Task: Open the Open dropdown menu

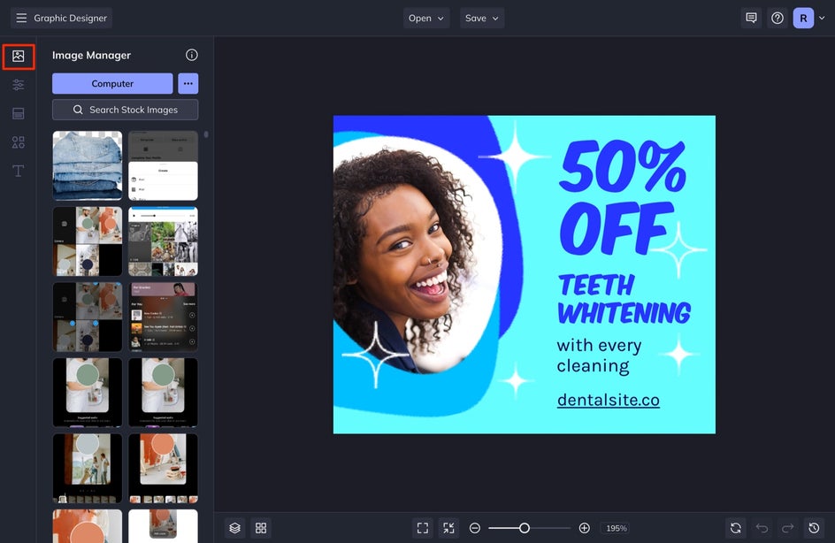Action: (426, 18)
